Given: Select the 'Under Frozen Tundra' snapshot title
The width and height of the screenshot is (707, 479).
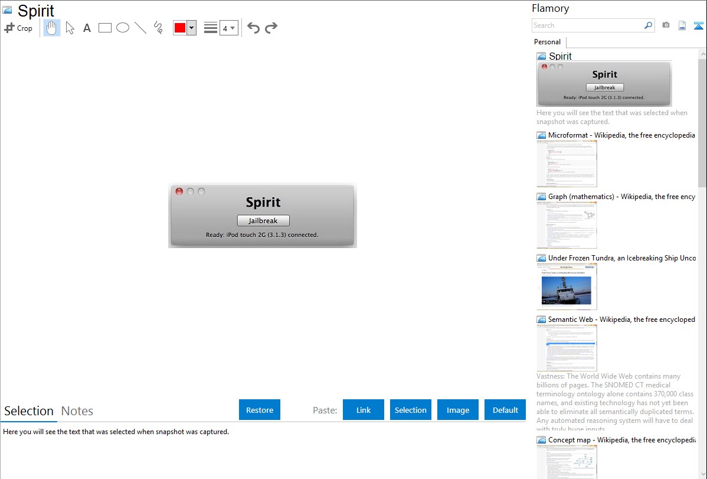Looking at the screenshot, I should (x=622, y=258).
